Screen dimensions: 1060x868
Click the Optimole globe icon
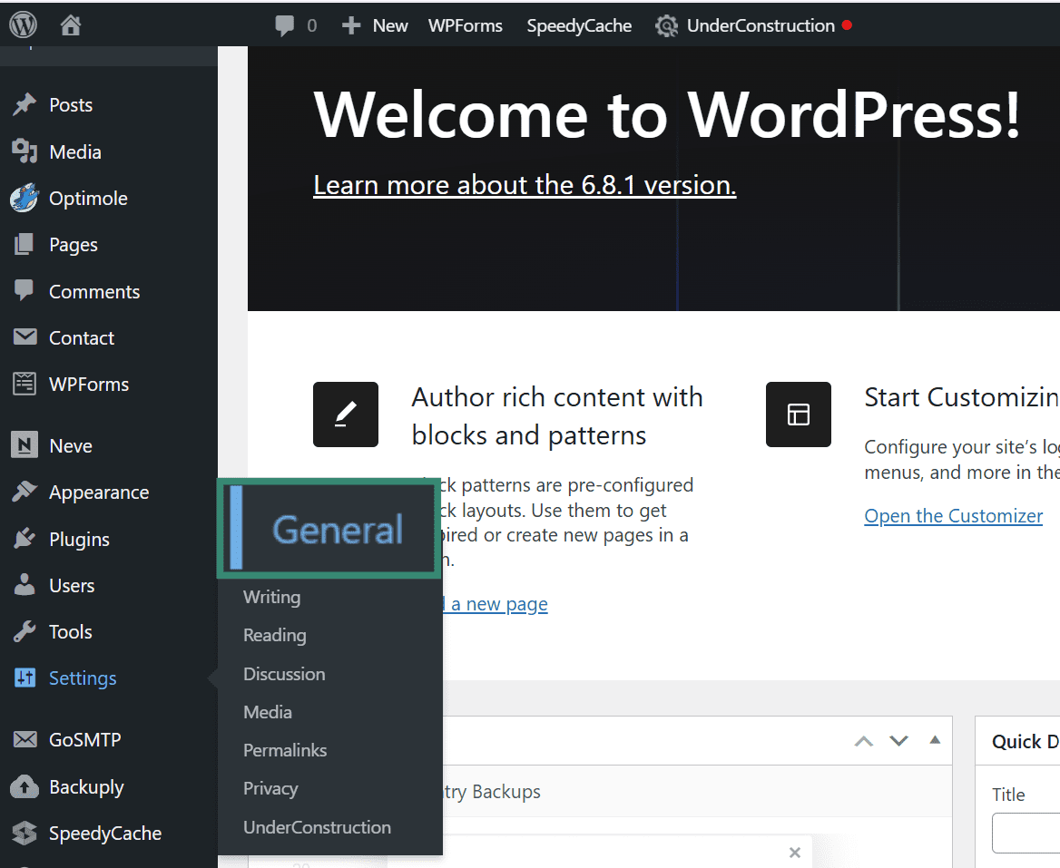(26, 198)
